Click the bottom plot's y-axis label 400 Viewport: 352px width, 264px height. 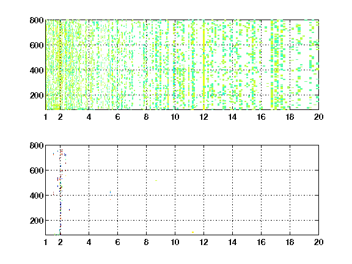tap(37, 196)
